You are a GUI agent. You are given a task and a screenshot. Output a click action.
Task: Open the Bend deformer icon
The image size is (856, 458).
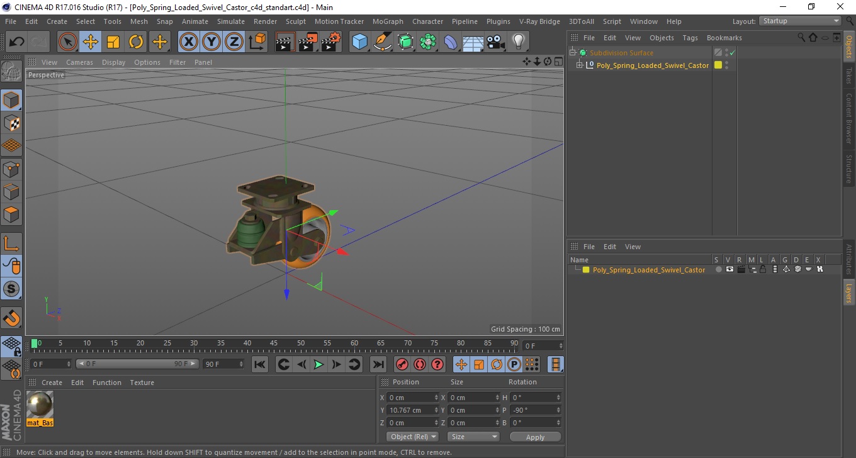point(451,42)
